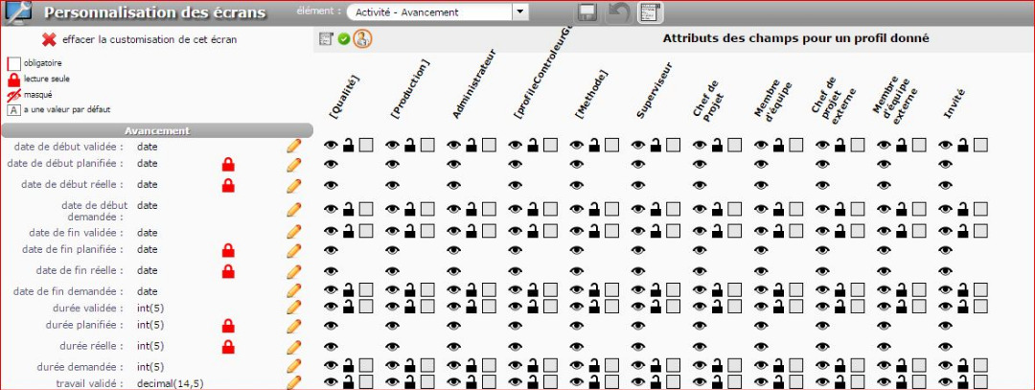Click the calendar-style icon right of undo
This screenshot has height=390, width=1035.
click(x=650, y=12)
